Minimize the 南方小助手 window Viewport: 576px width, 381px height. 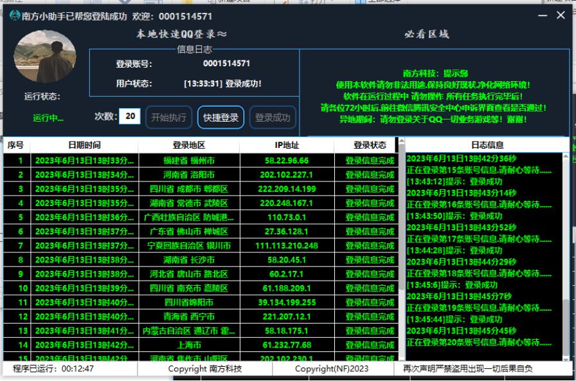[x=542, y=15]
